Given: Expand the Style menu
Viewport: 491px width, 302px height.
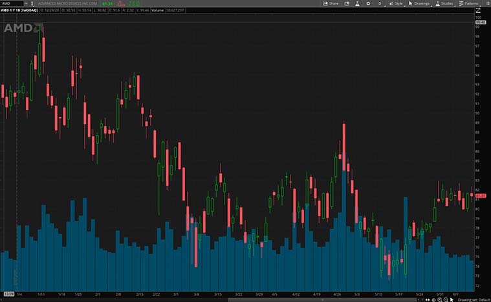Looking at the screenshot, I should coord(395,3).
